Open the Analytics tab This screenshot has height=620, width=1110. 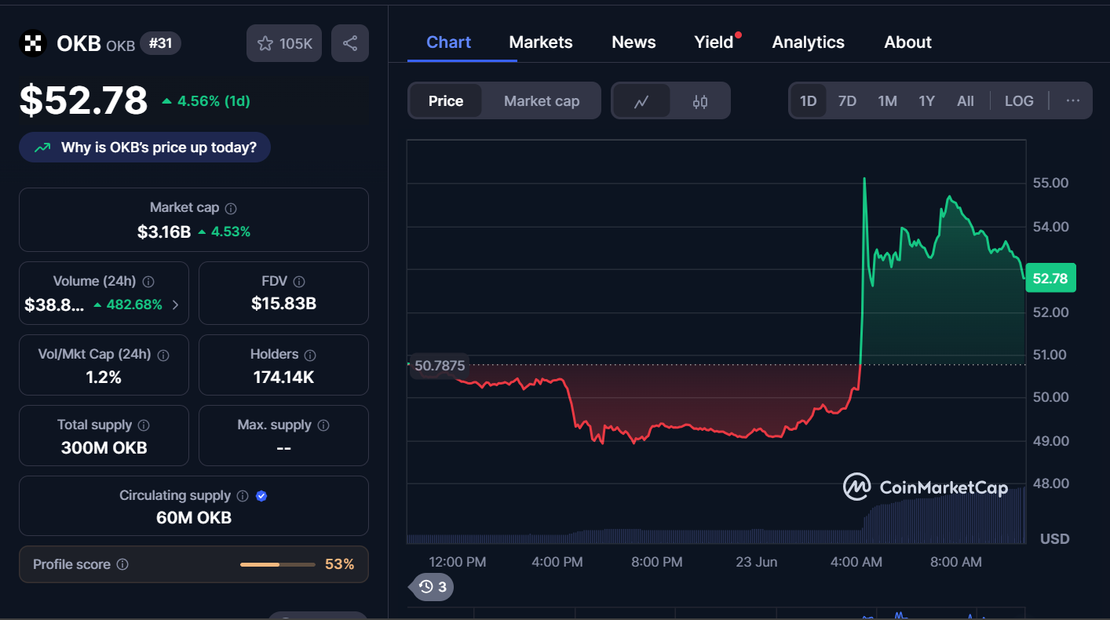pyautogui.click(x=808, y=42)
